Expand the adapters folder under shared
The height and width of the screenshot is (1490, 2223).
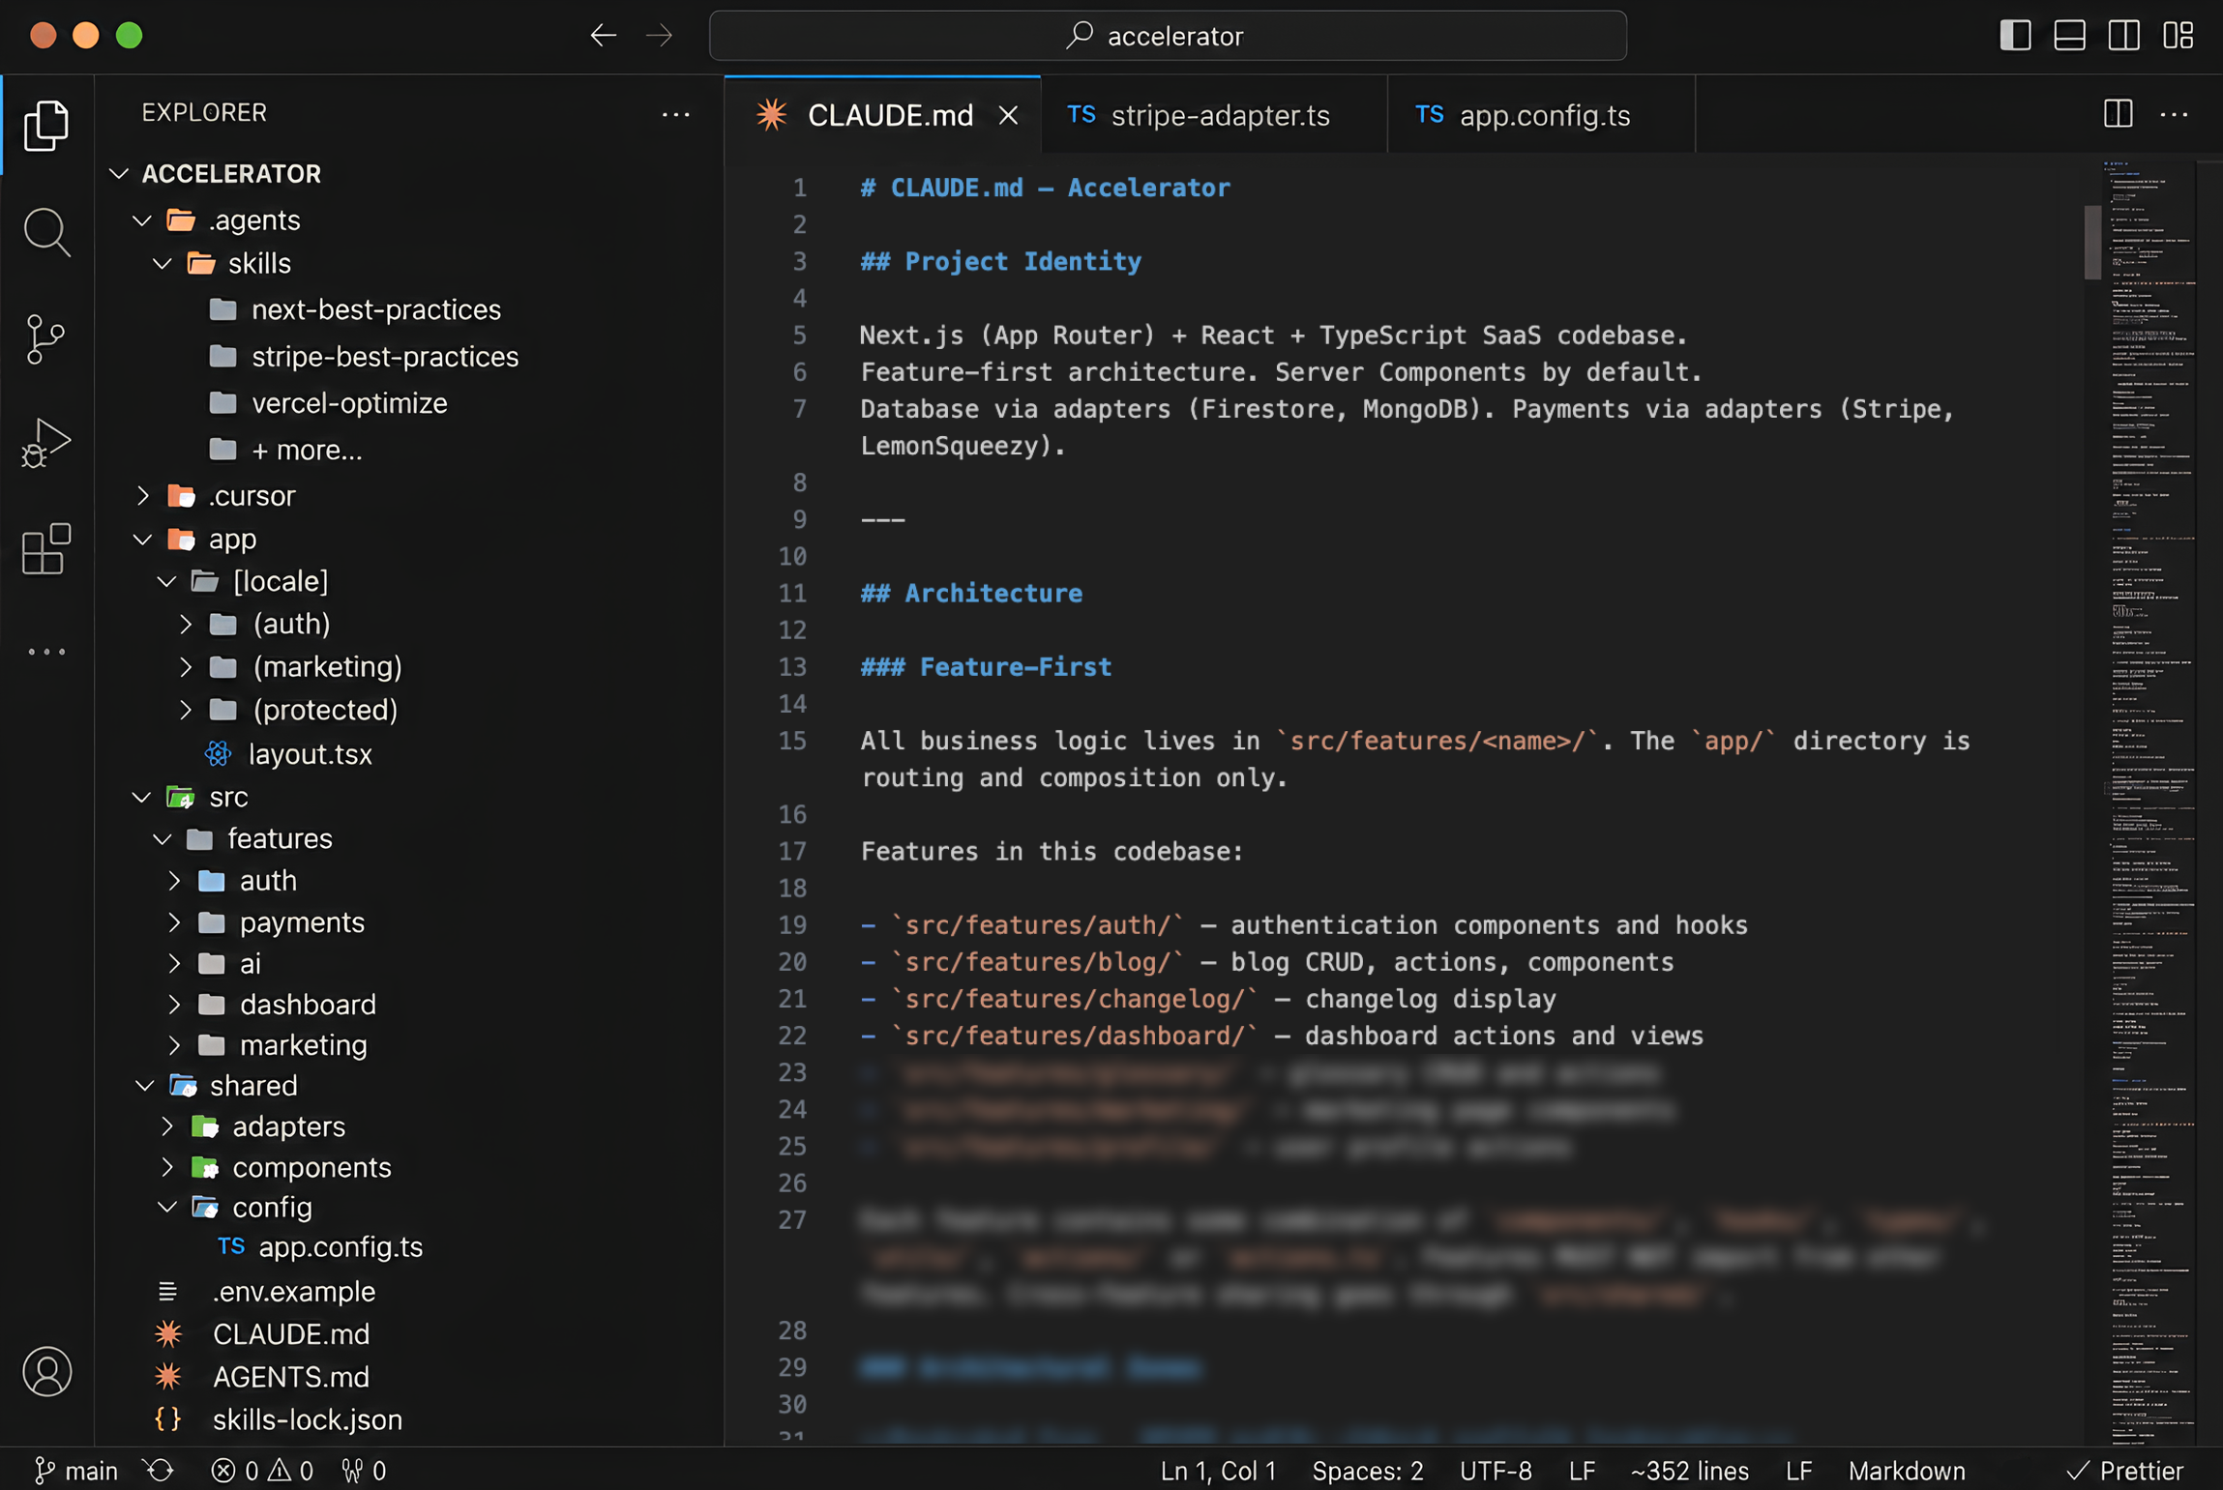[166, 1126]
